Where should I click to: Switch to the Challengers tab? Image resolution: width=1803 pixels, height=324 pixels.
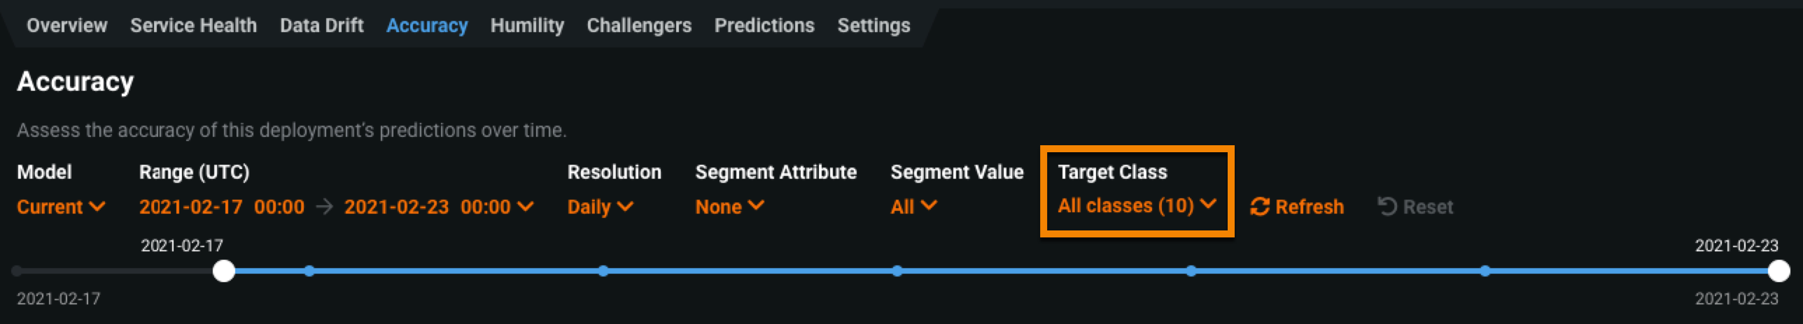click(x=639, y=26)
